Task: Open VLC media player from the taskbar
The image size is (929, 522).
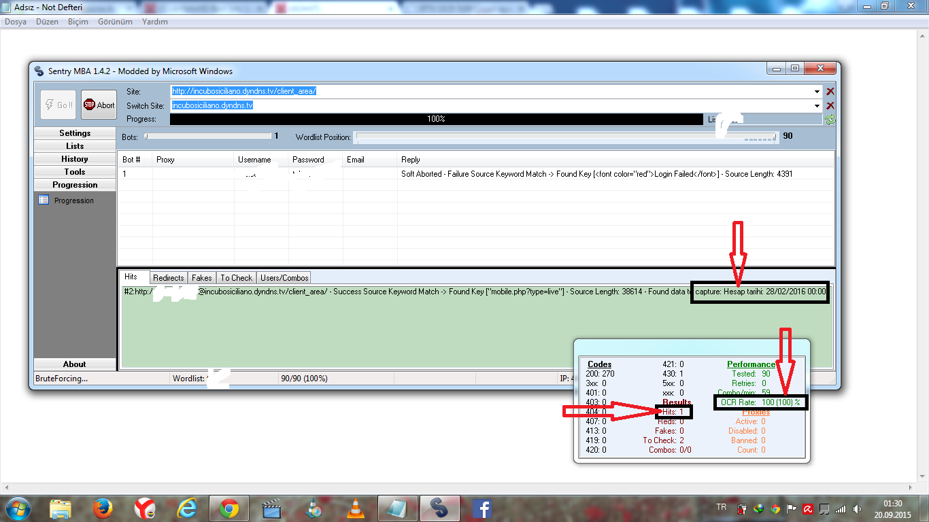Action: tap(355, 508)
